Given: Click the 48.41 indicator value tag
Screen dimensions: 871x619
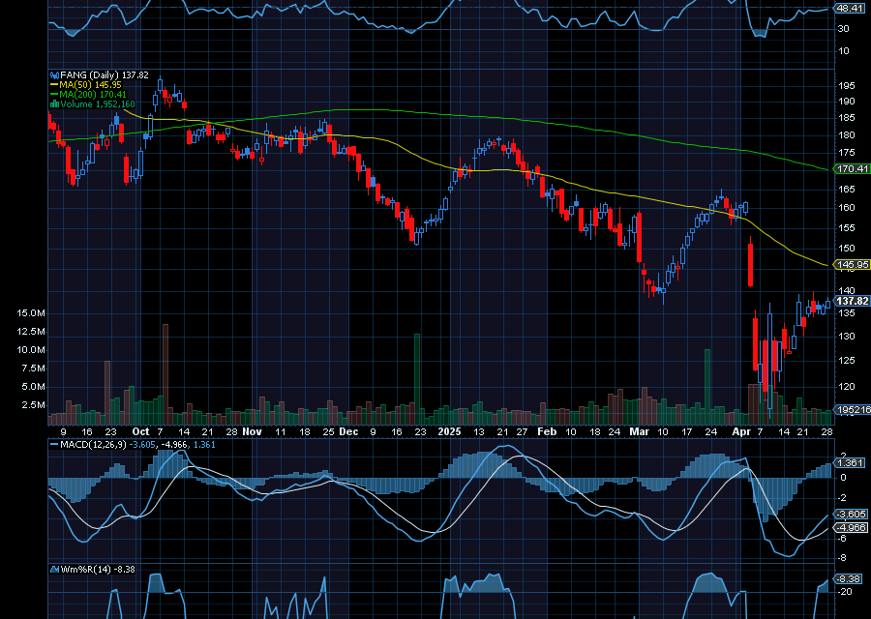Looking at the screenshot, I should [851, 8].
